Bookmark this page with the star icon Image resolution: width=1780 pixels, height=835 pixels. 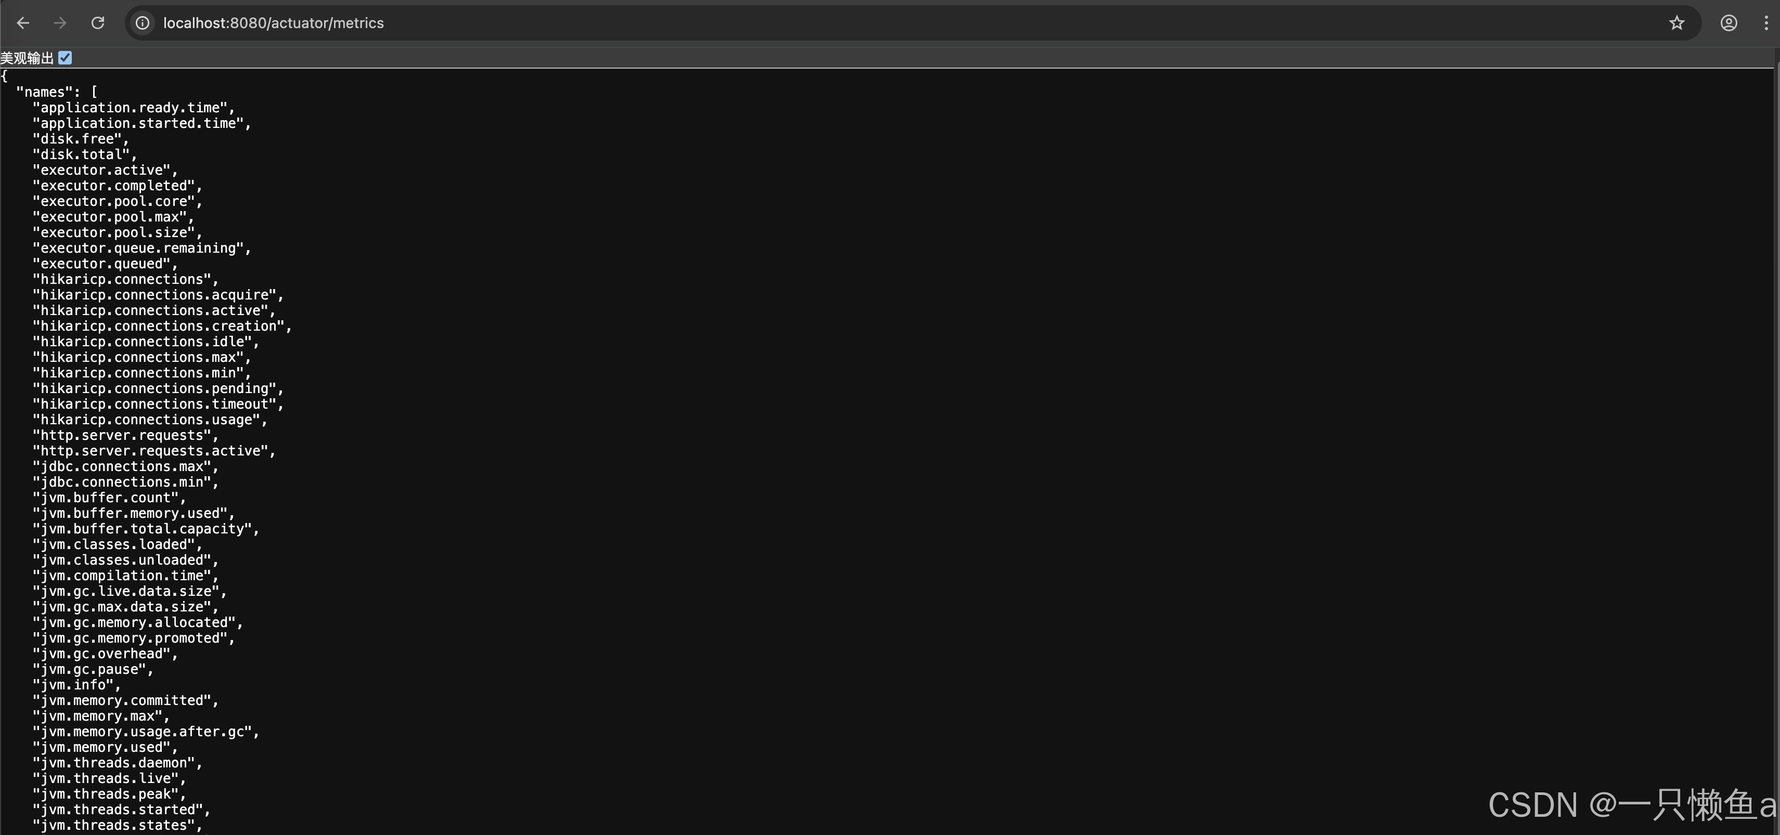[x=1676, y=23]
